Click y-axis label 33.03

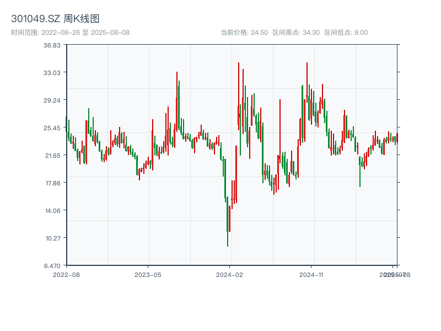(52, 73)
